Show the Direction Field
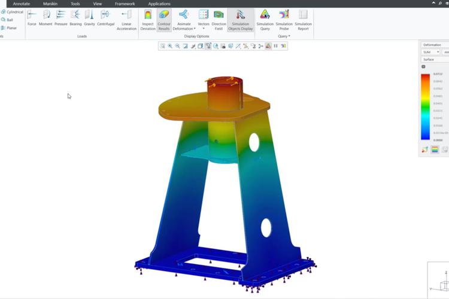Image resolution: width=449 pixels, height=299 pixels. 219,19
